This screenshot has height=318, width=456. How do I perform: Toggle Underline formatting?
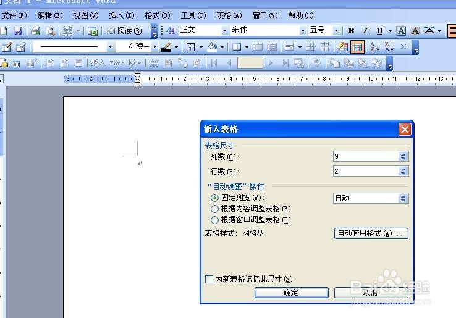click(379, 31)
